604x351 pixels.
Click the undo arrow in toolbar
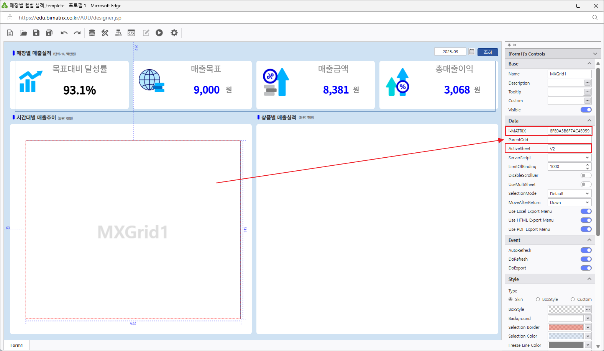point(64,33)
